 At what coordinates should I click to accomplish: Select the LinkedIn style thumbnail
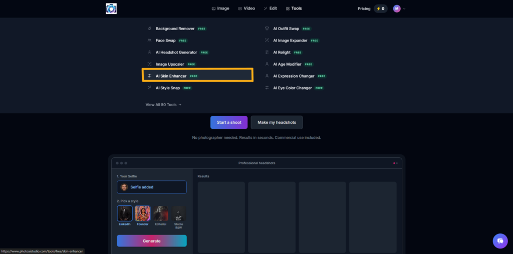125,213
